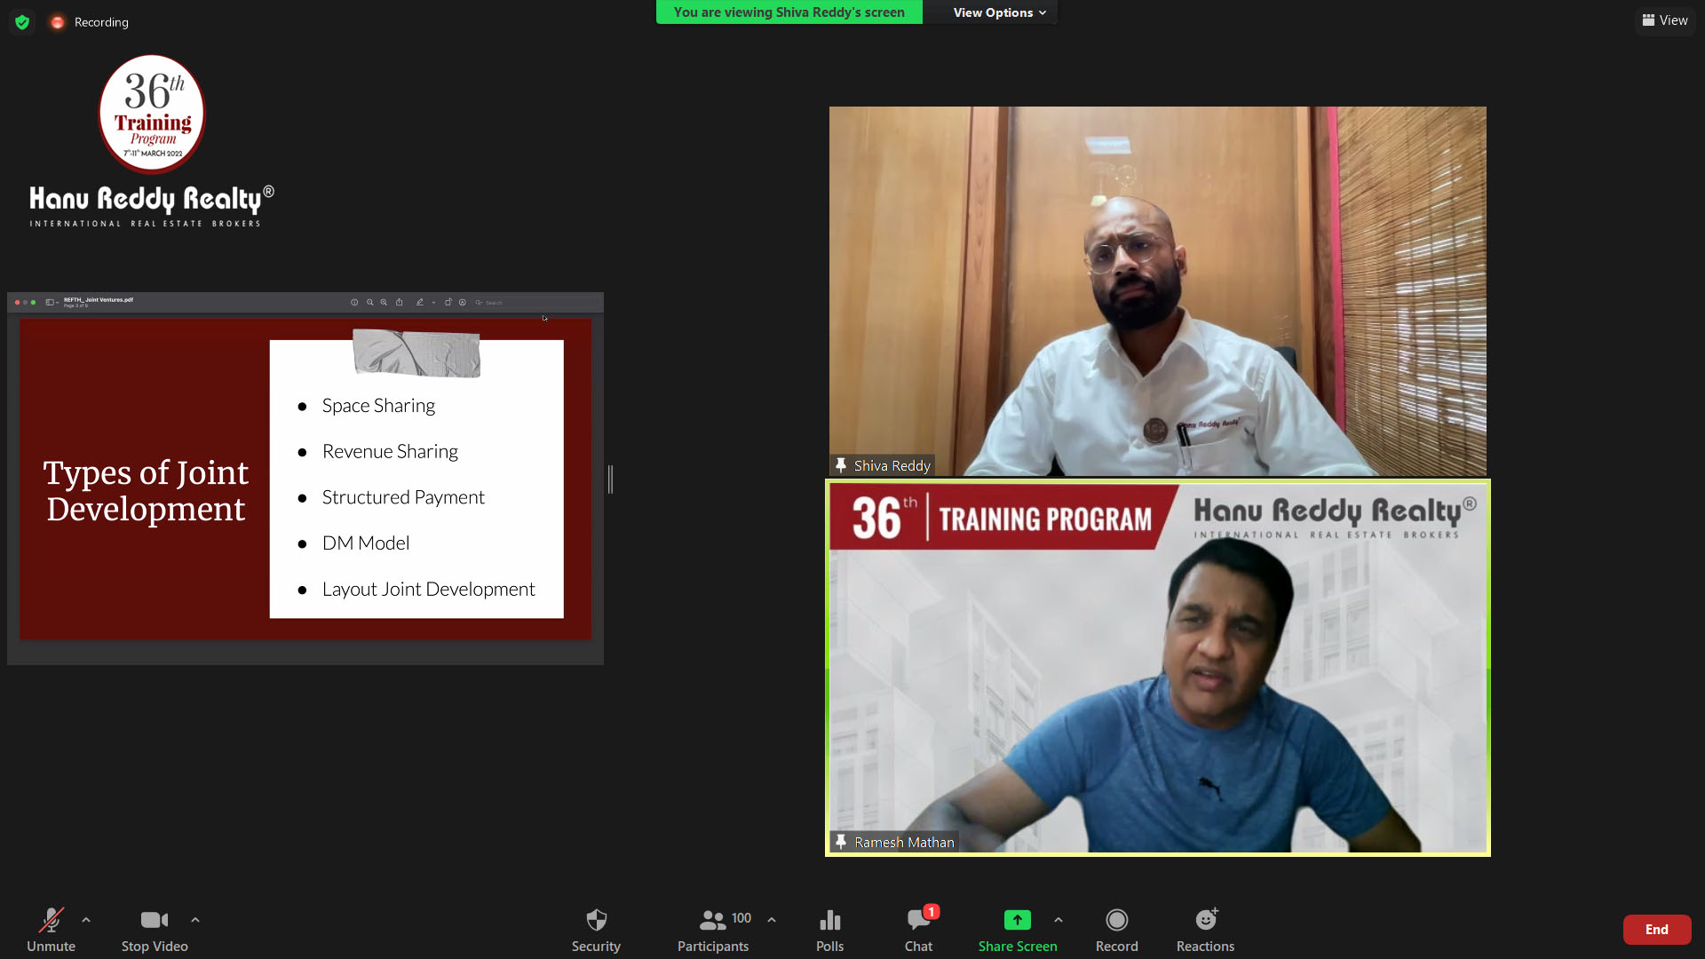Click the share icon in Preview toolbar
The image size is (1705, 959).
click(x=400, y=302)
